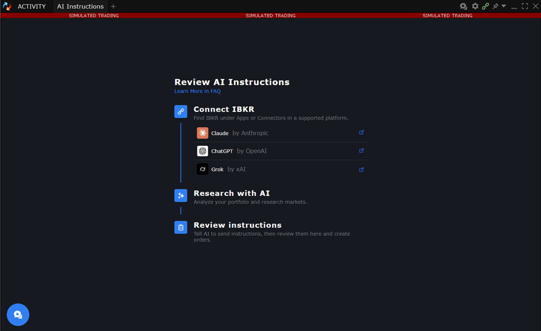Click the IBKR logo at top left
This screenshot has height=331, width=541.
pyautogui.click(x=6, y=6)
